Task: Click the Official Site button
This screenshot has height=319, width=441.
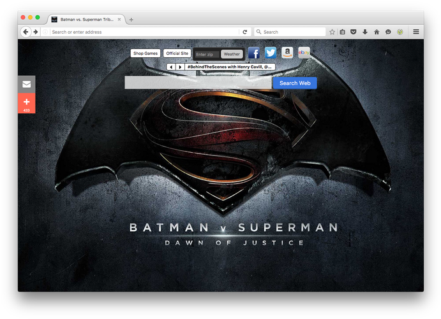Action: [x=177, y=53]
